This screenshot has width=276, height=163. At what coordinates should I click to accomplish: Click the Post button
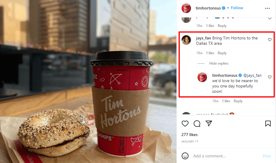click(267, 156)
